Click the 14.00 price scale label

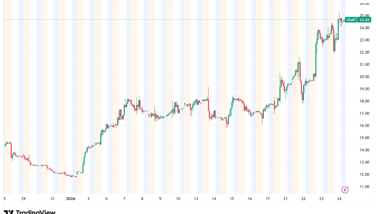tap(364, 150)
